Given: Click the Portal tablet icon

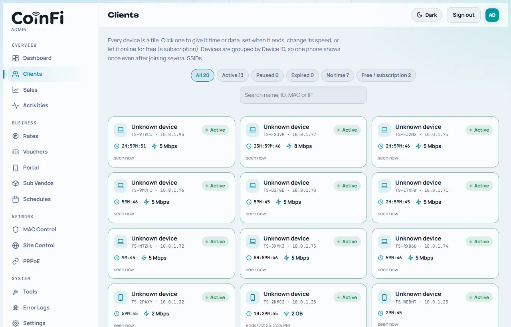Looking at the screenshot, I should (16, 168).
